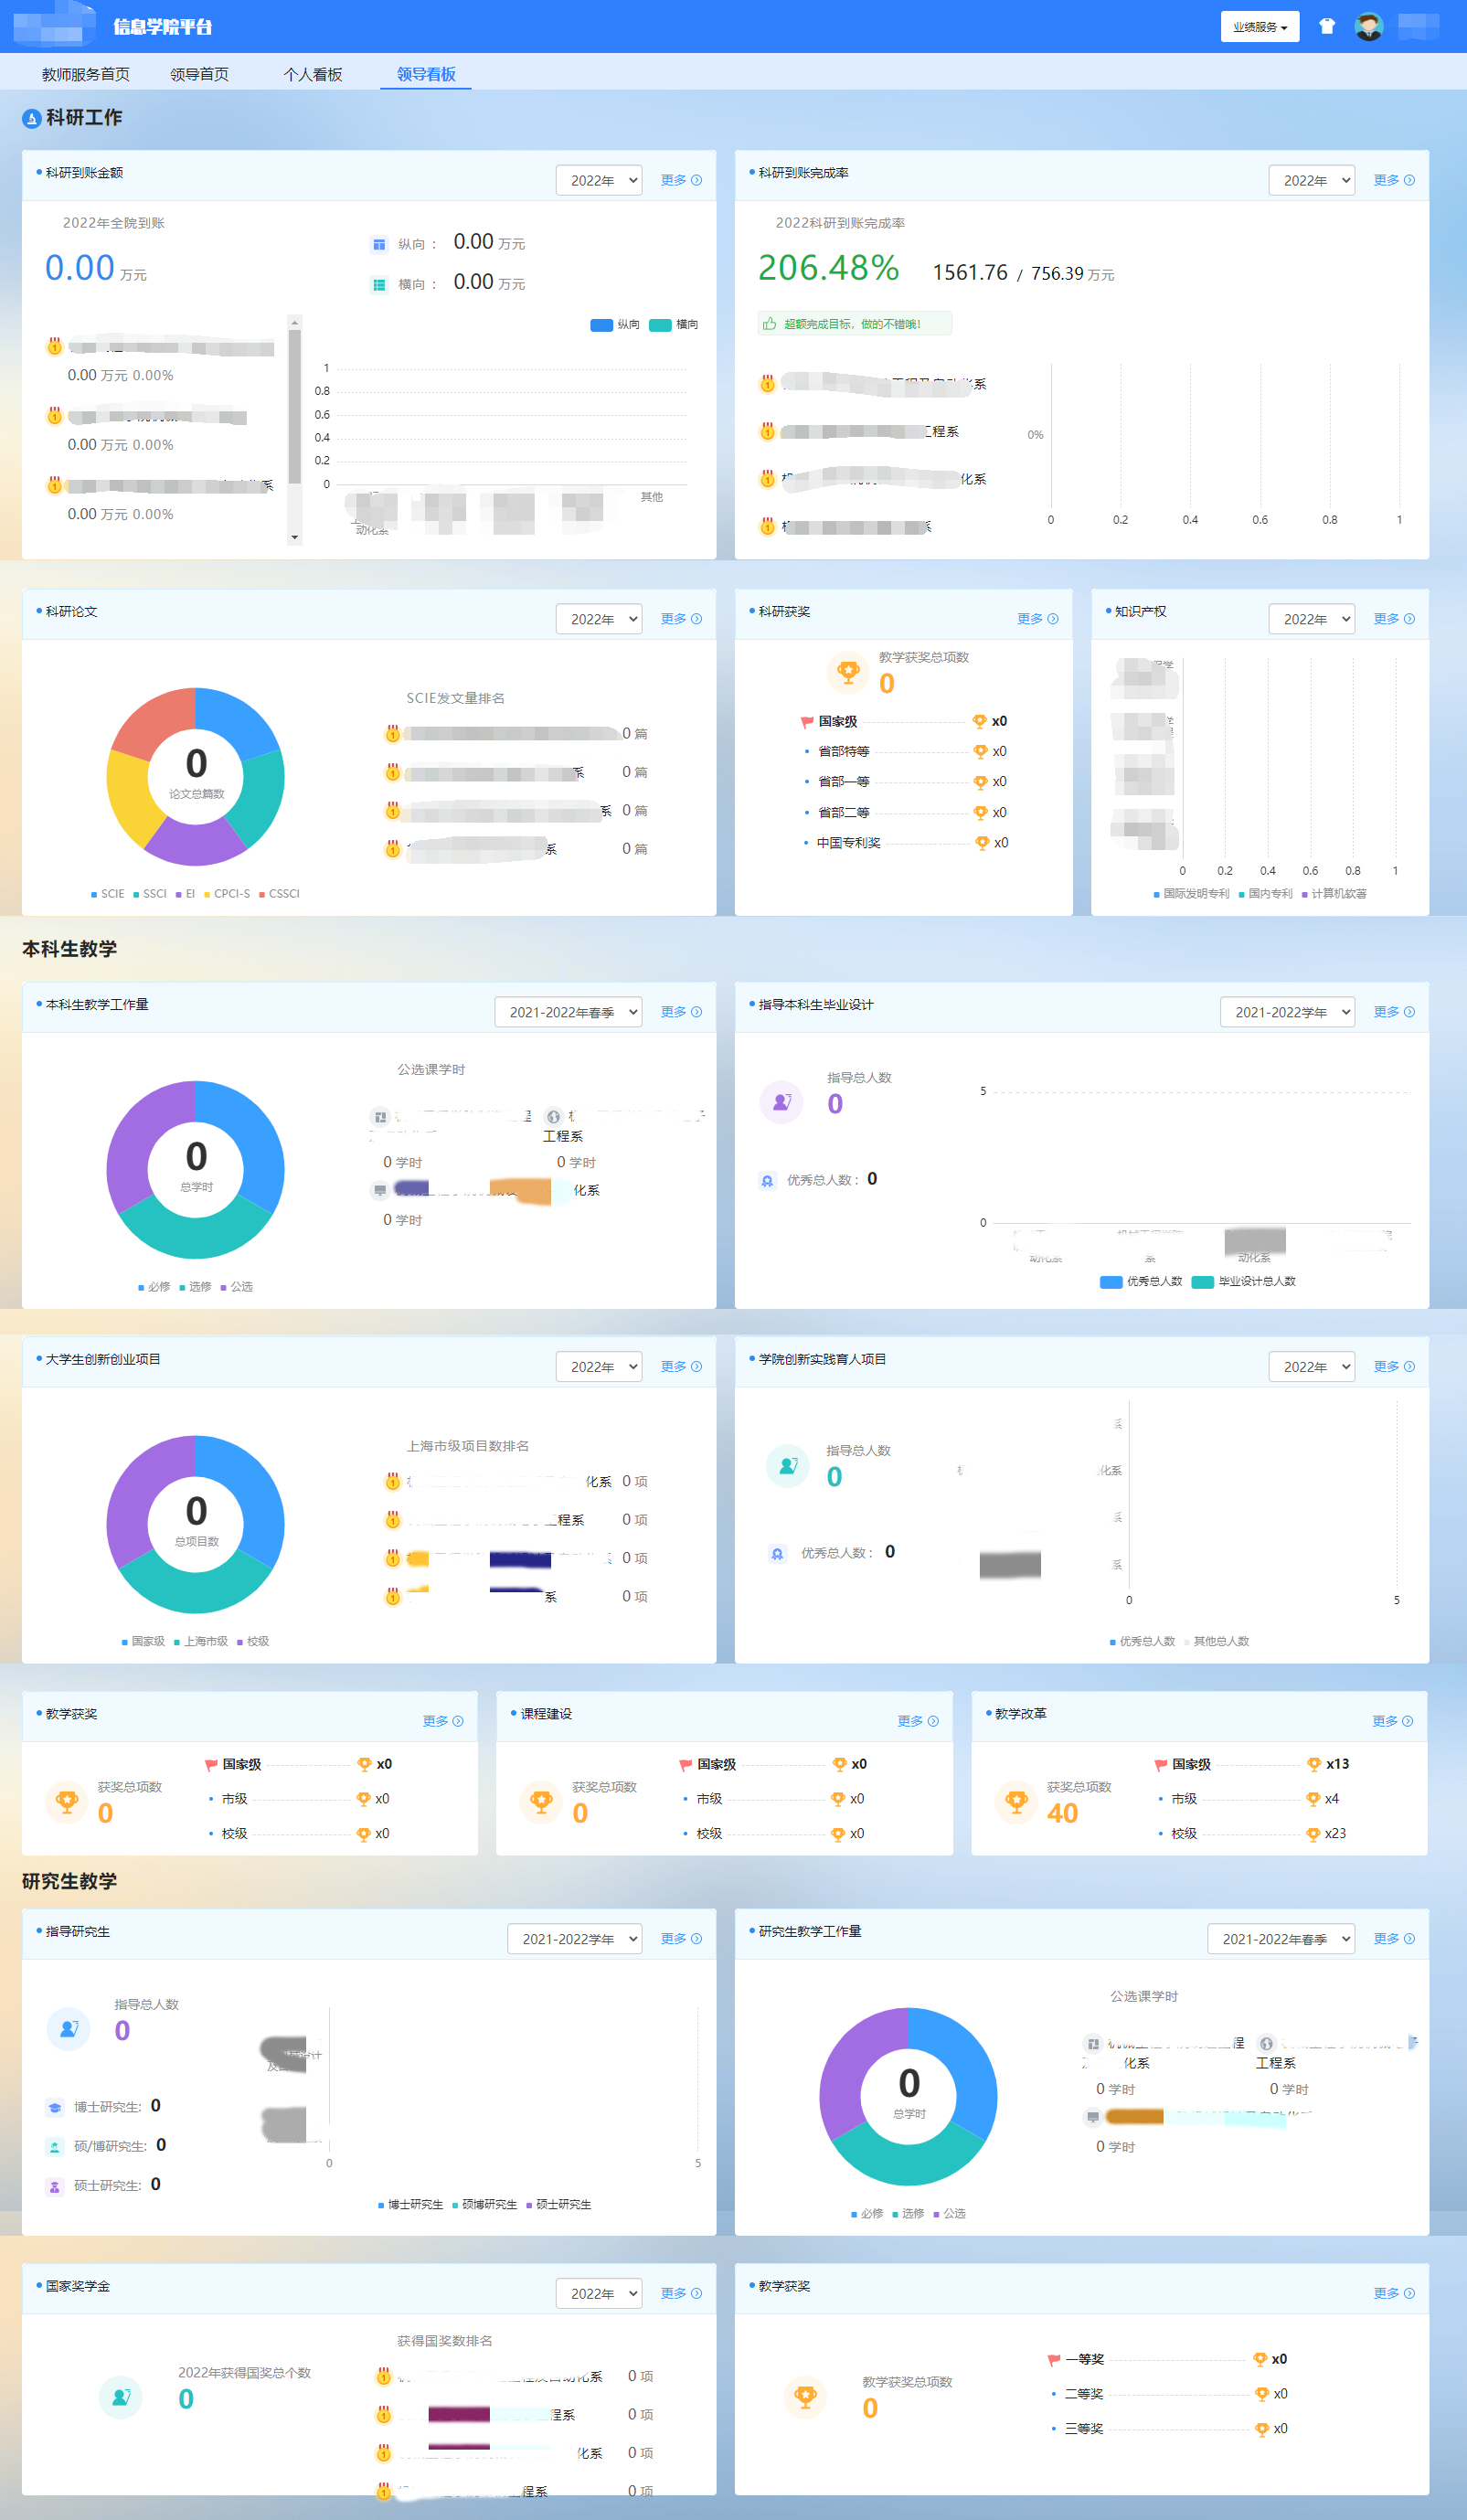Click 指导总人数 icon in 指导研究生 panel
This screenshot has height=2520, width=1467.
tap(69, 2028)
